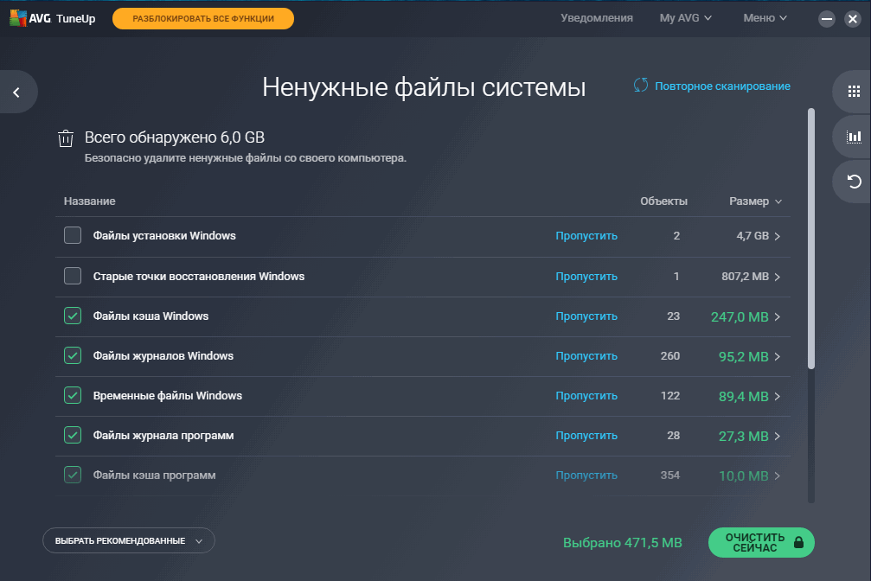The width and height of the screenshot is (871, 581).
Task: Click the rescan refresh icon
Action: coord(640,86)
